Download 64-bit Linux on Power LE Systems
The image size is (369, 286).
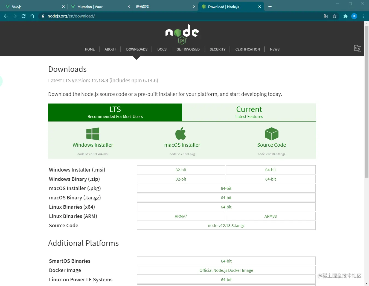pos(226,279)
